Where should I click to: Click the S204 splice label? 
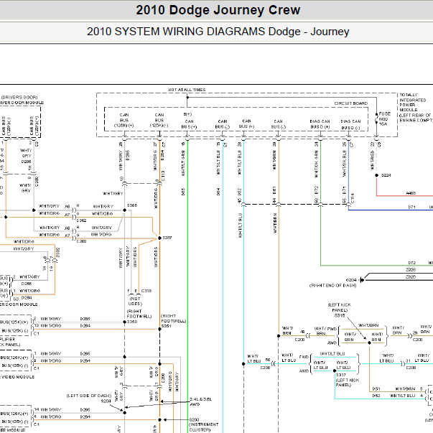point(106,401)
